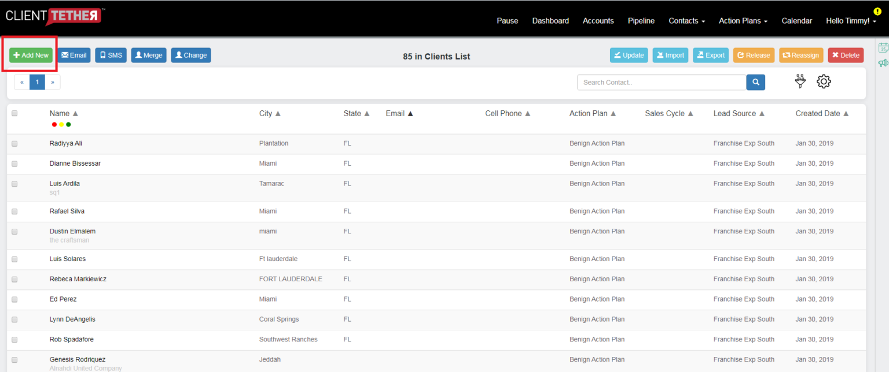The width and height of the screenshot is (889, 372).
Task: Click inside the Search Contact field
Action: pos(660,82)
